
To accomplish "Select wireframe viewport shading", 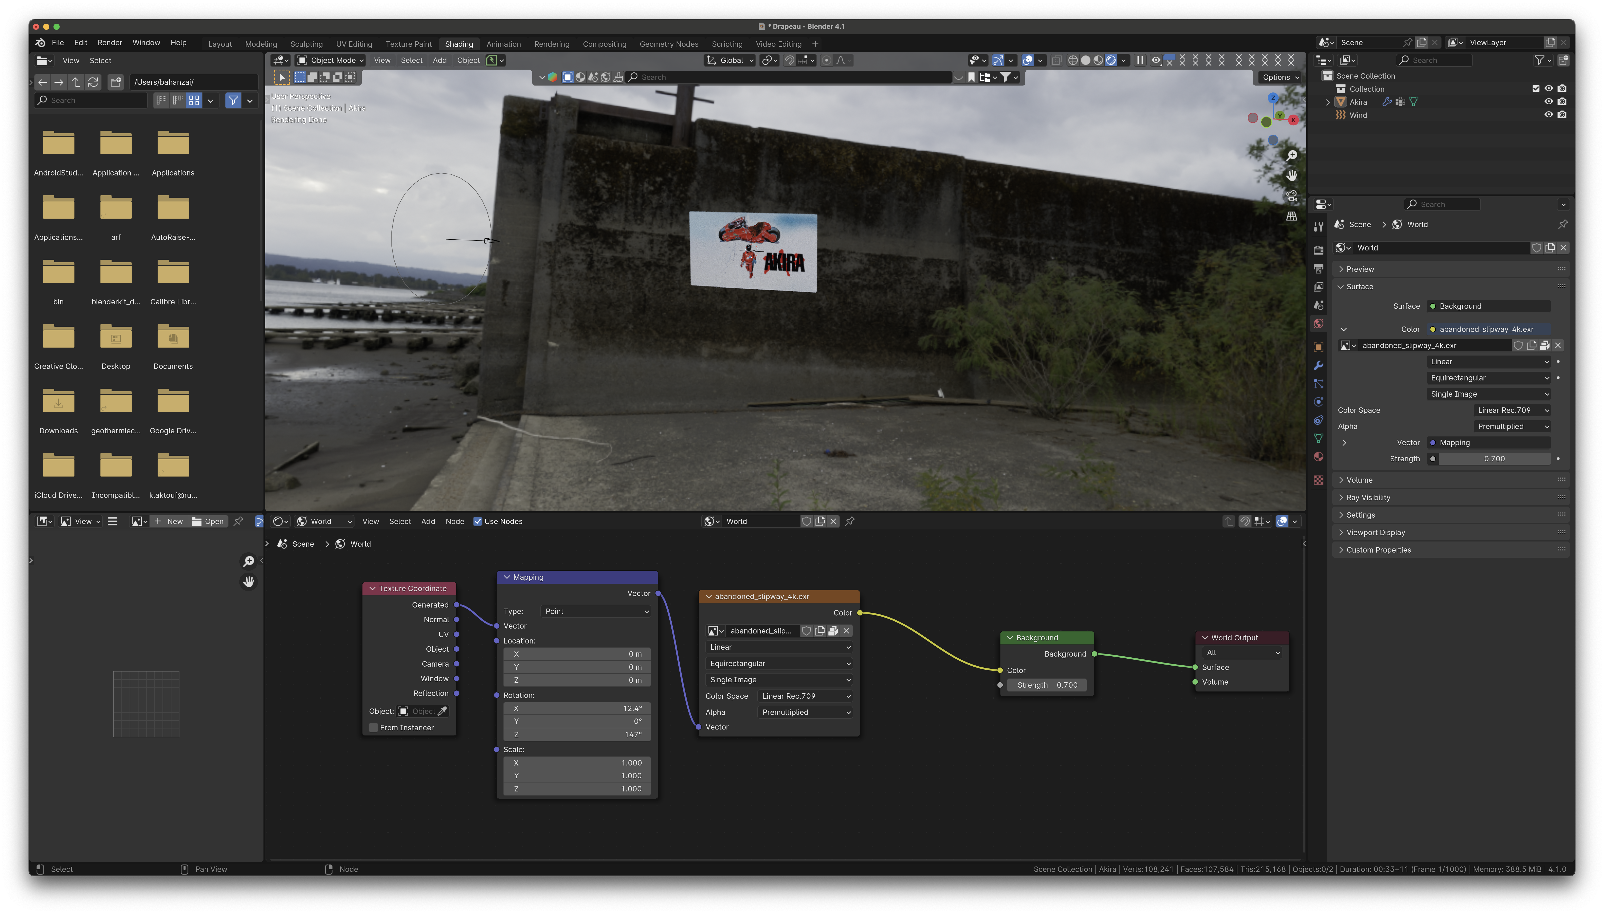I will tap(1073, 60).
